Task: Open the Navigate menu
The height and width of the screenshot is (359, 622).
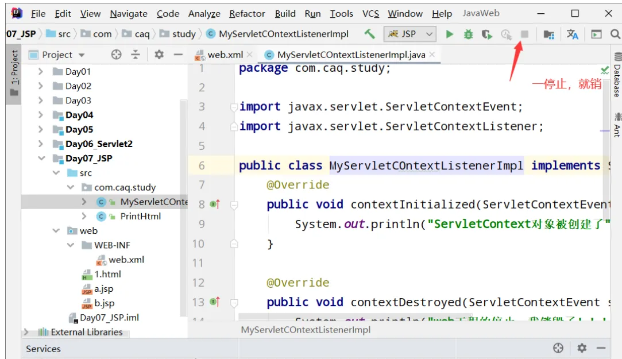Action: pos(129,14)
